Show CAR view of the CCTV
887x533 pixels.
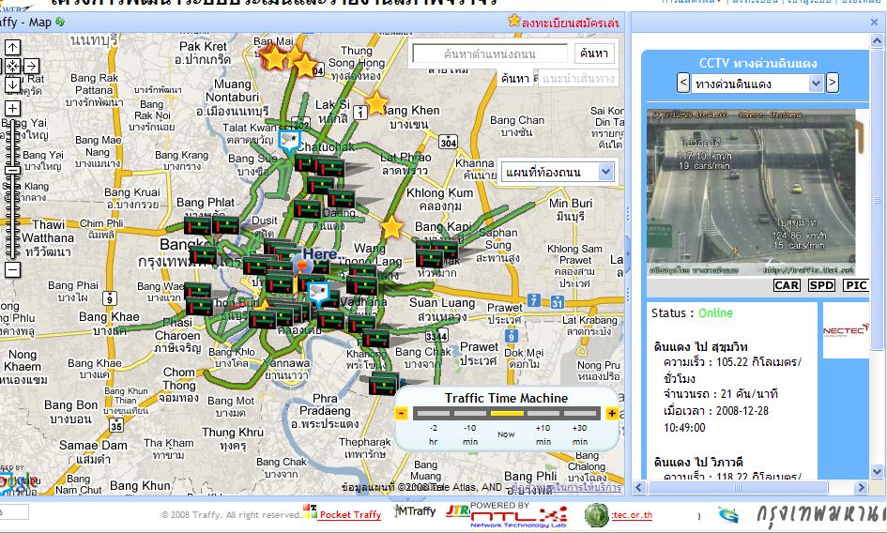coord(787,285)
